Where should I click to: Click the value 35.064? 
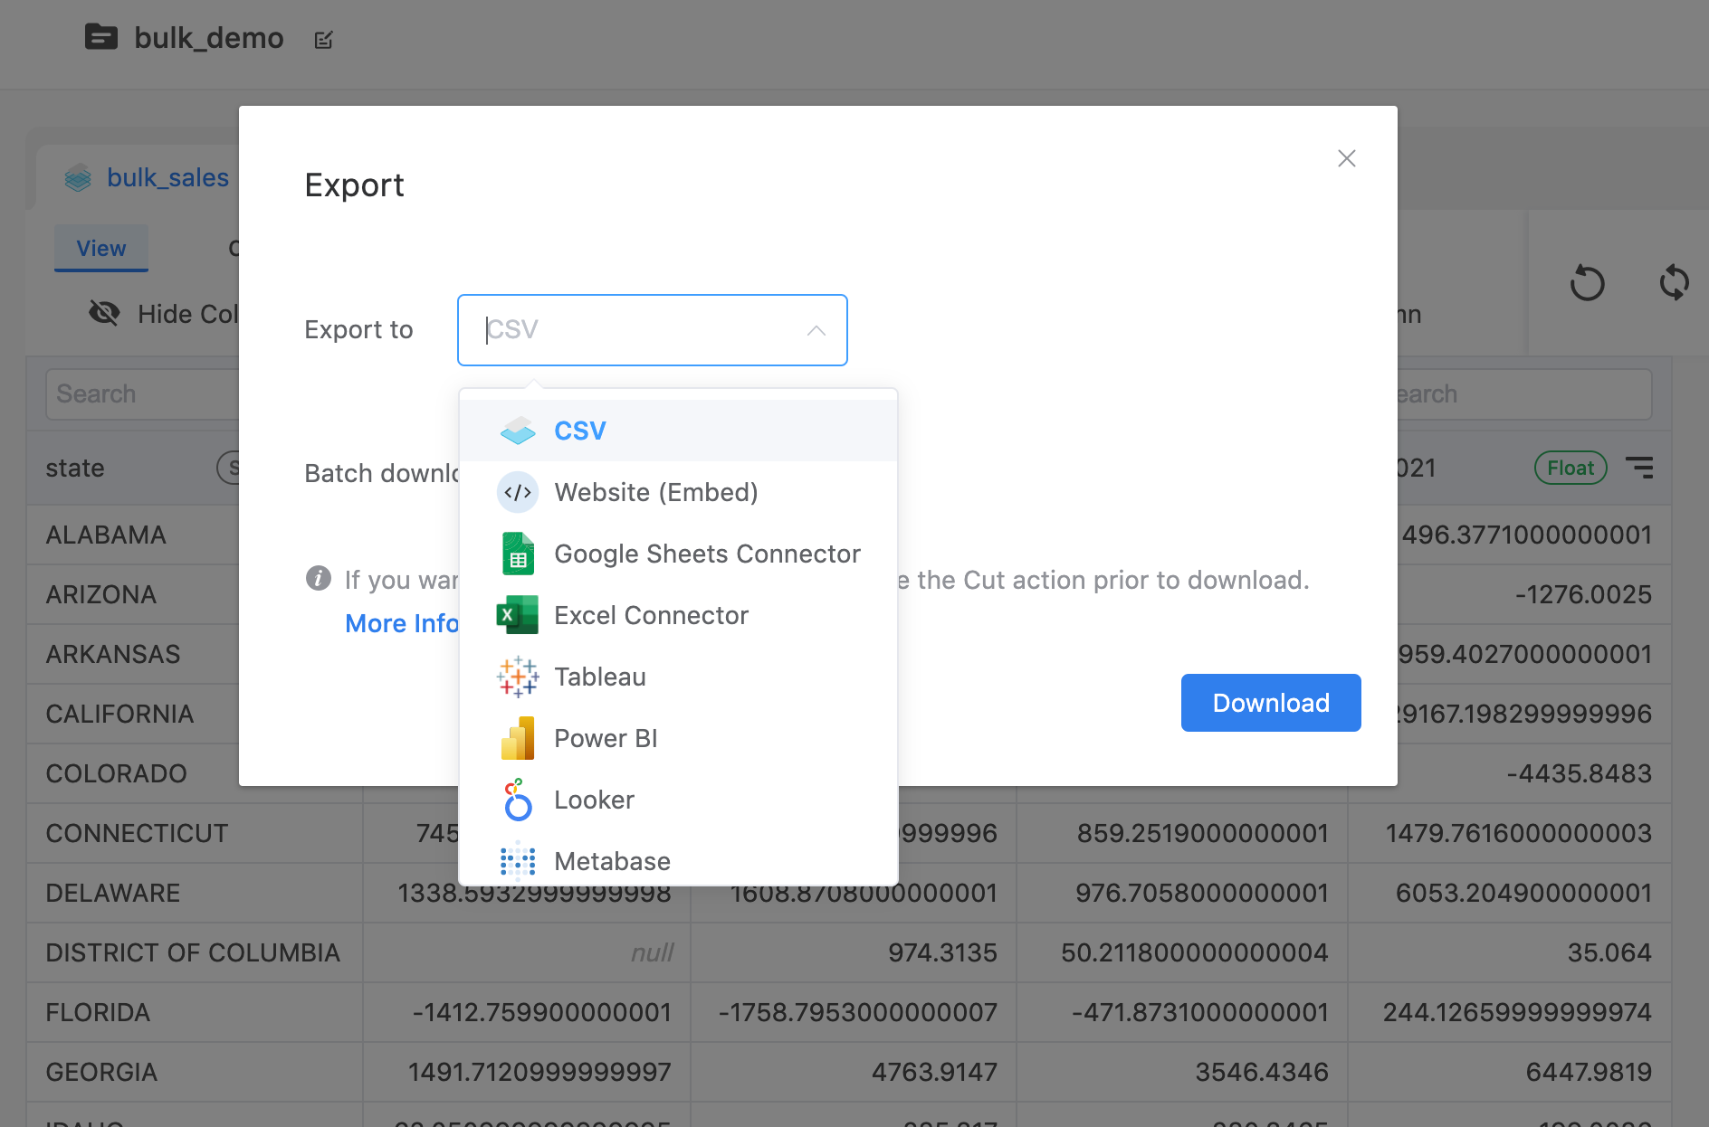point(1609,952)
